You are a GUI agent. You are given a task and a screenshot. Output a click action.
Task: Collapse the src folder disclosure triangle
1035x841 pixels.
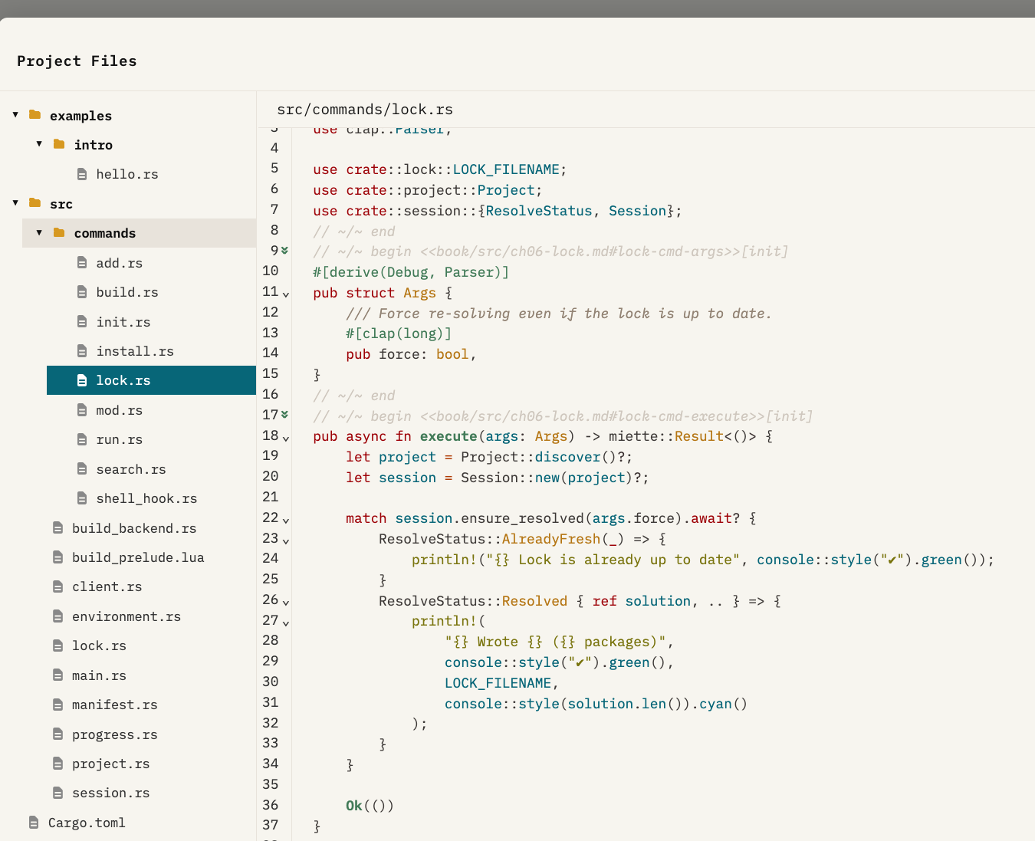click(x=15, y=203)
